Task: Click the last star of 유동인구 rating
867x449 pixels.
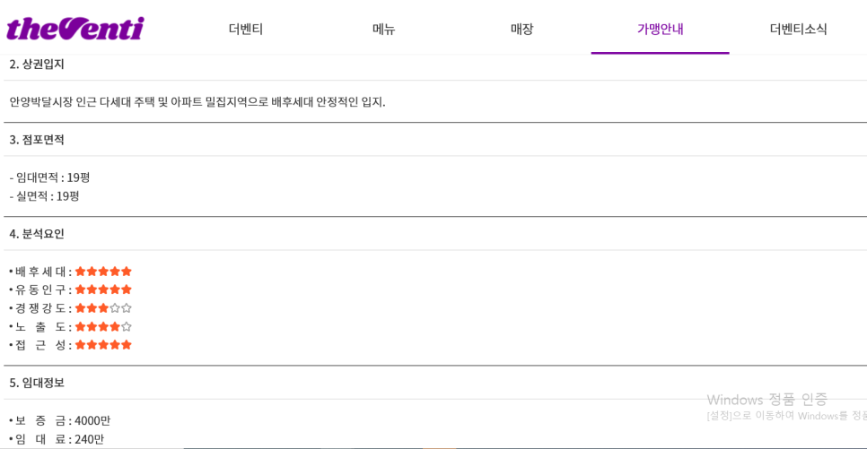Action: (x=127, y=289)
